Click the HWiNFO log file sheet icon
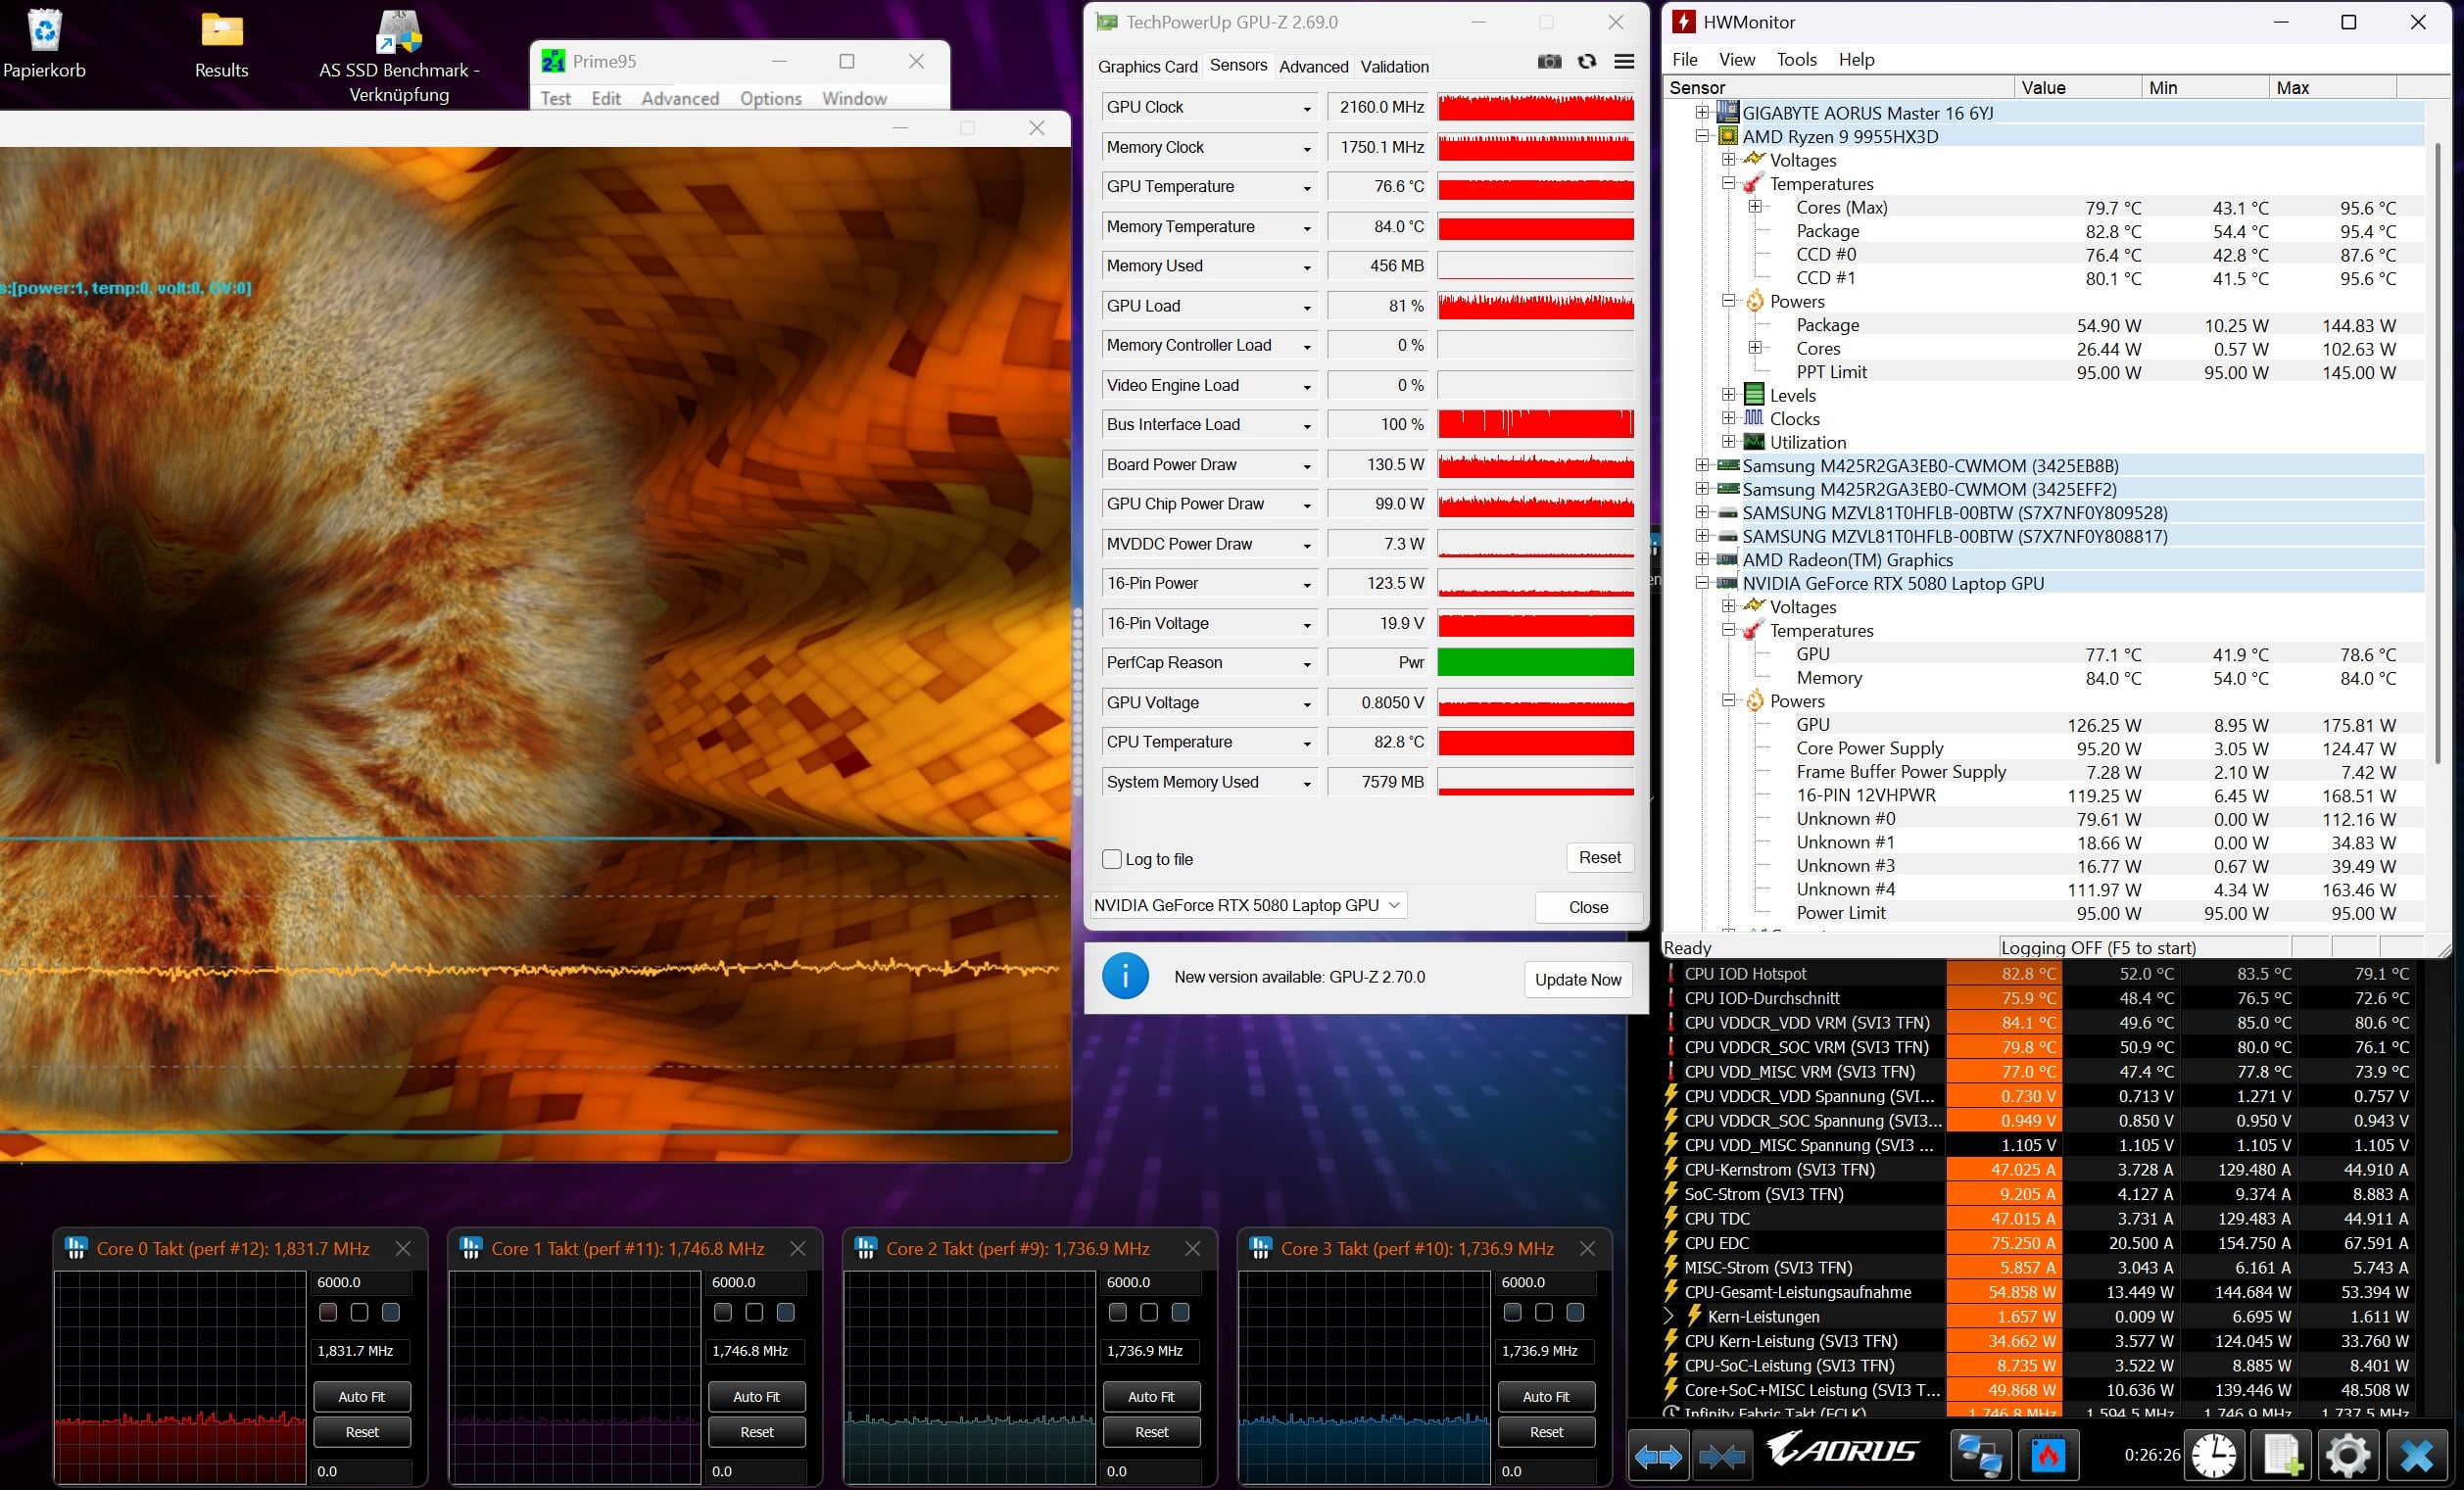Screen dimensions: 2464x1490 click(2282, 1455)
